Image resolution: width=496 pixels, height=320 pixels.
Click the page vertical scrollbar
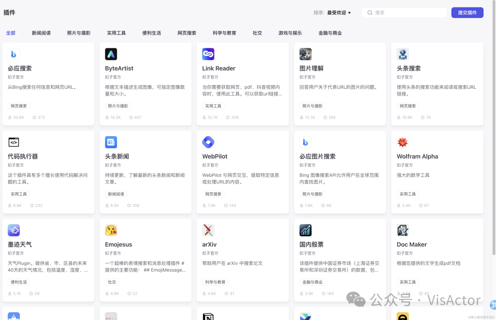tap(494, 127)
